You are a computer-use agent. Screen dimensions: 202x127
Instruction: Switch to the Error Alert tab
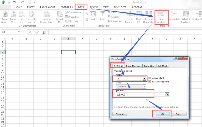coord(149,66)
